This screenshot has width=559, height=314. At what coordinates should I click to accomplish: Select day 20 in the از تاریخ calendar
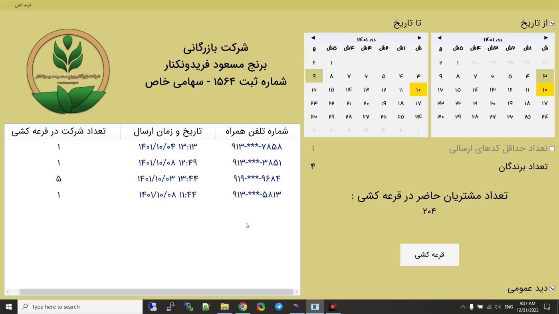coord(493,103)
